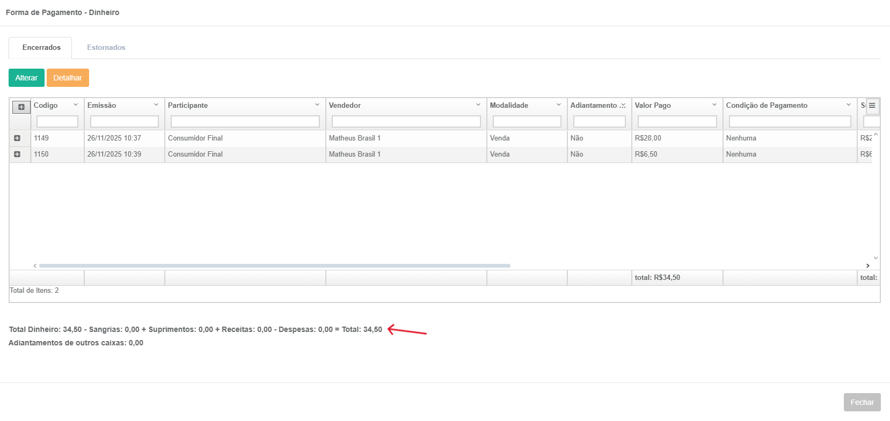The width and height of the screenshot is (890, 421).
Task: Open the grid column chooser menu icon
Action: pyautogui.click(x=872, y=106)
